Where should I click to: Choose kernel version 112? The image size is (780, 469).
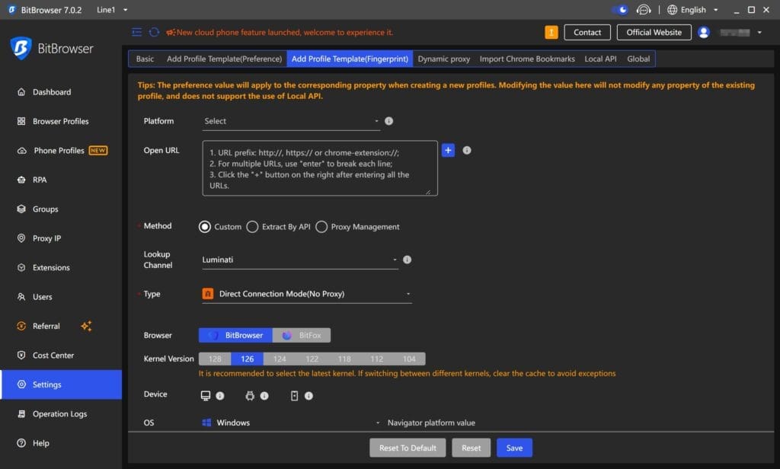tap(376, 359)
